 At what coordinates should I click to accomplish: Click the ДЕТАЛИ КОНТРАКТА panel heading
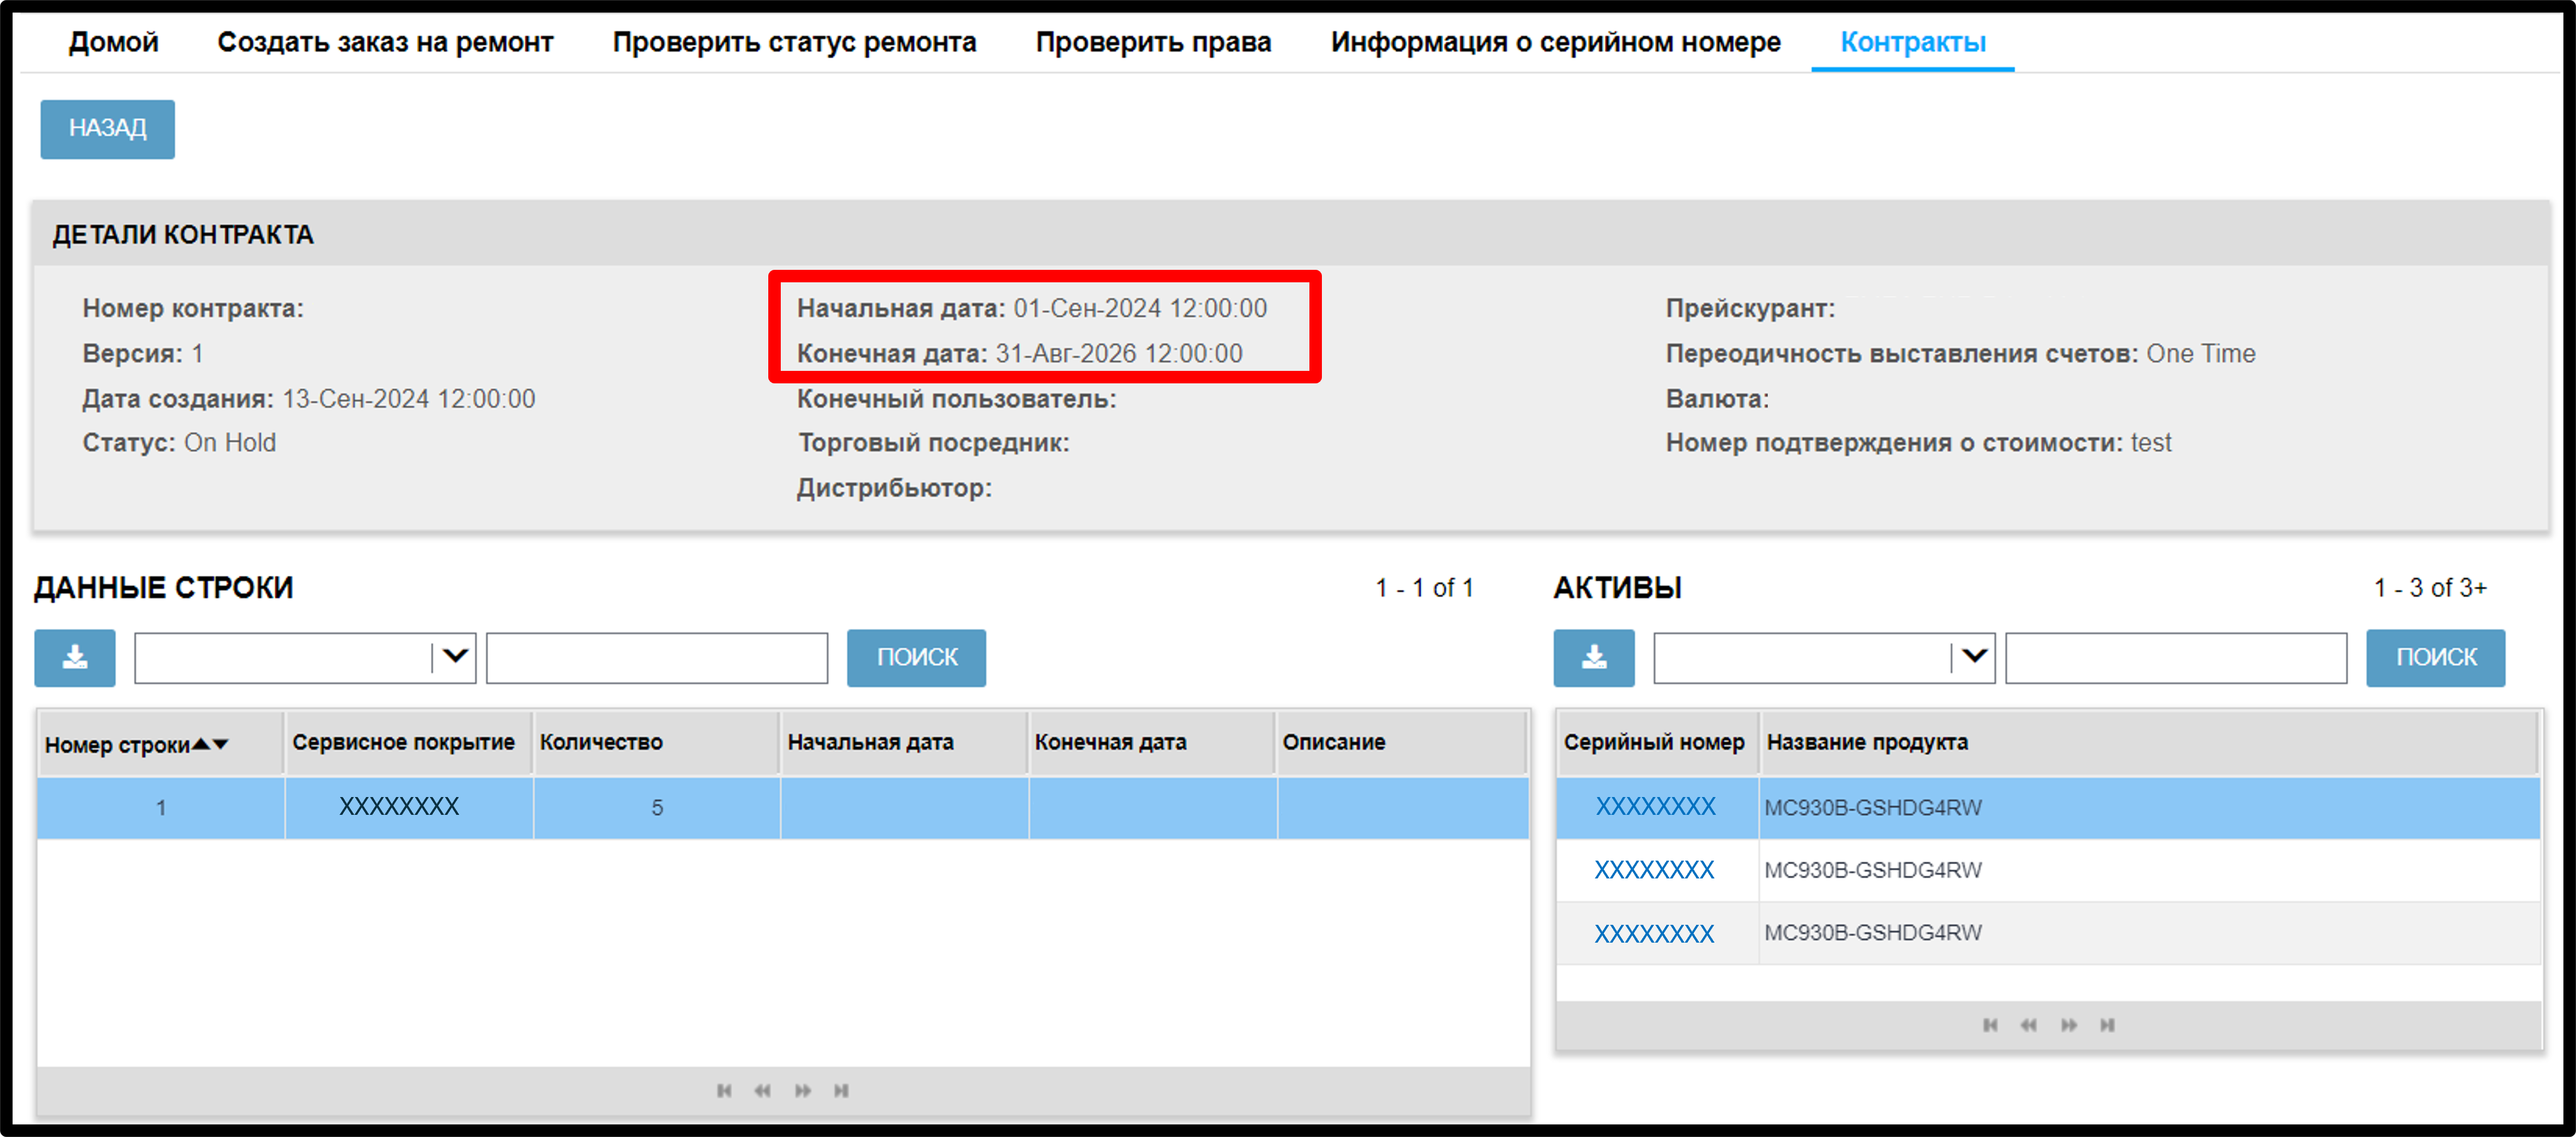183,235
